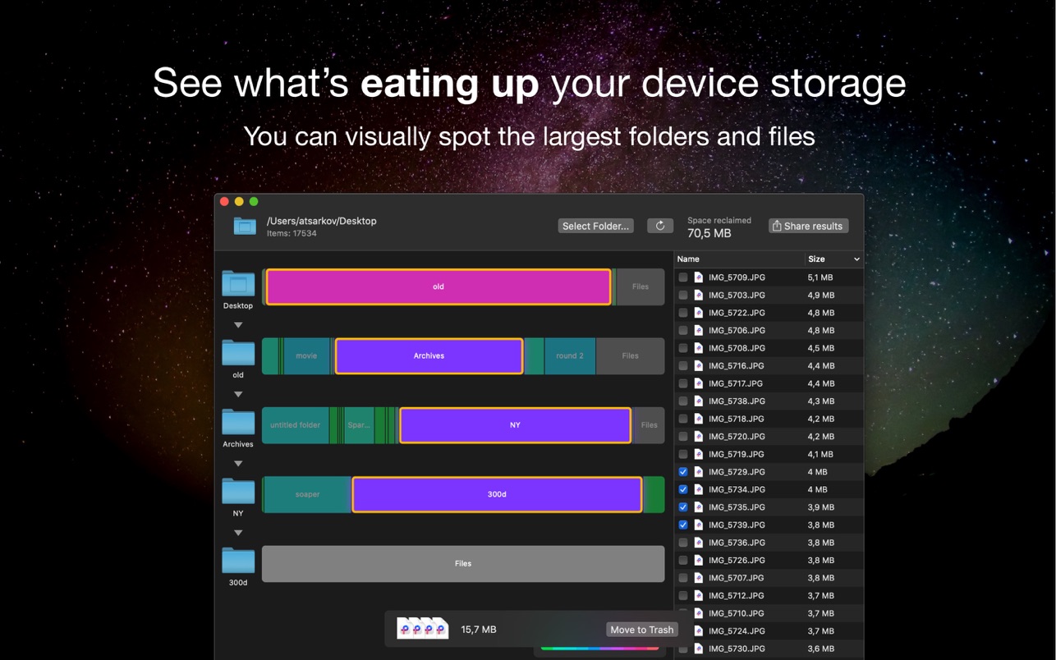
Task: Click selected files thumbnail in trash bar
Action: (423, 629)
